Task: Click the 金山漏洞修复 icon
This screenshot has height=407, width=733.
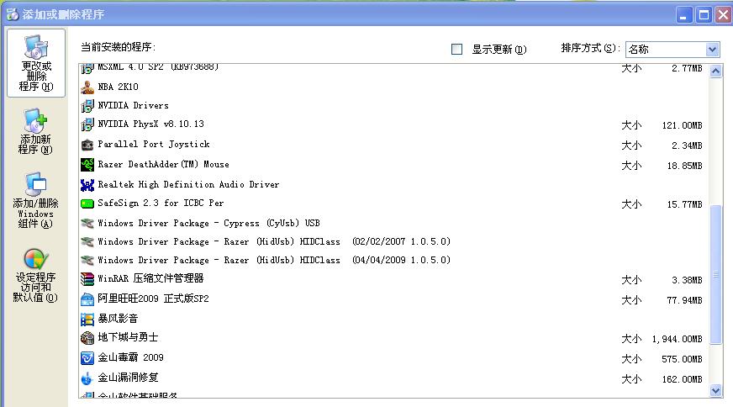Action: [87, 378]
